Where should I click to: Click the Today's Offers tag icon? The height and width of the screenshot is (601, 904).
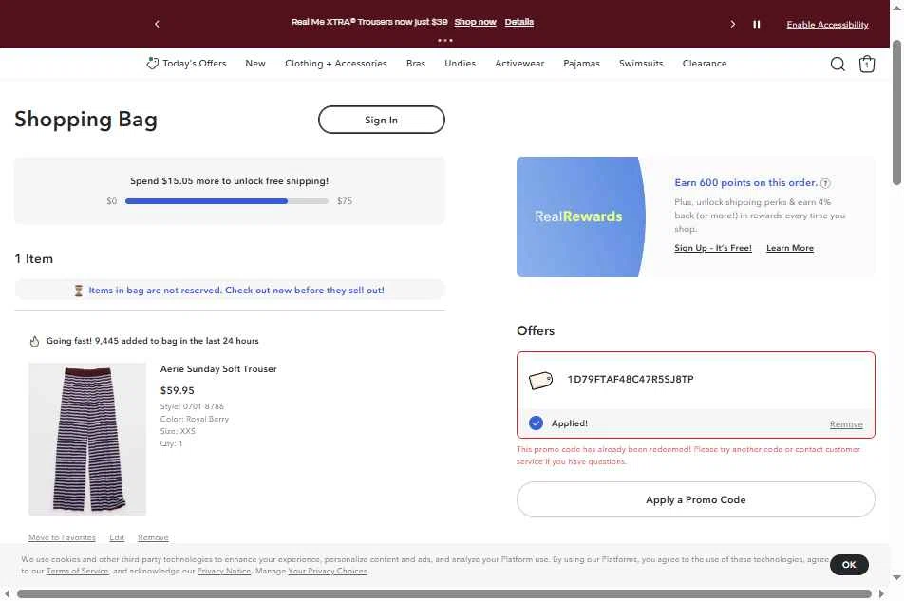pyautogui.click(x=152, y=64)
